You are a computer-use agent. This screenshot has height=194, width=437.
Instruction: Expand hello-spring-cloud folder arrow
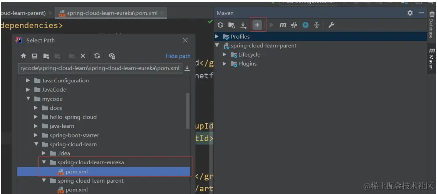pos(36,117)
